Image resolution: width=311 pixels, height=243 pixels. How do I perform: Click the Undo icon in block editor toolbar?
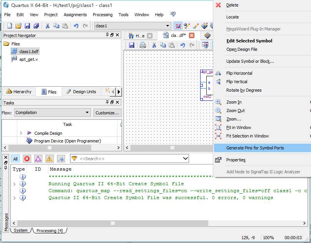183,45
